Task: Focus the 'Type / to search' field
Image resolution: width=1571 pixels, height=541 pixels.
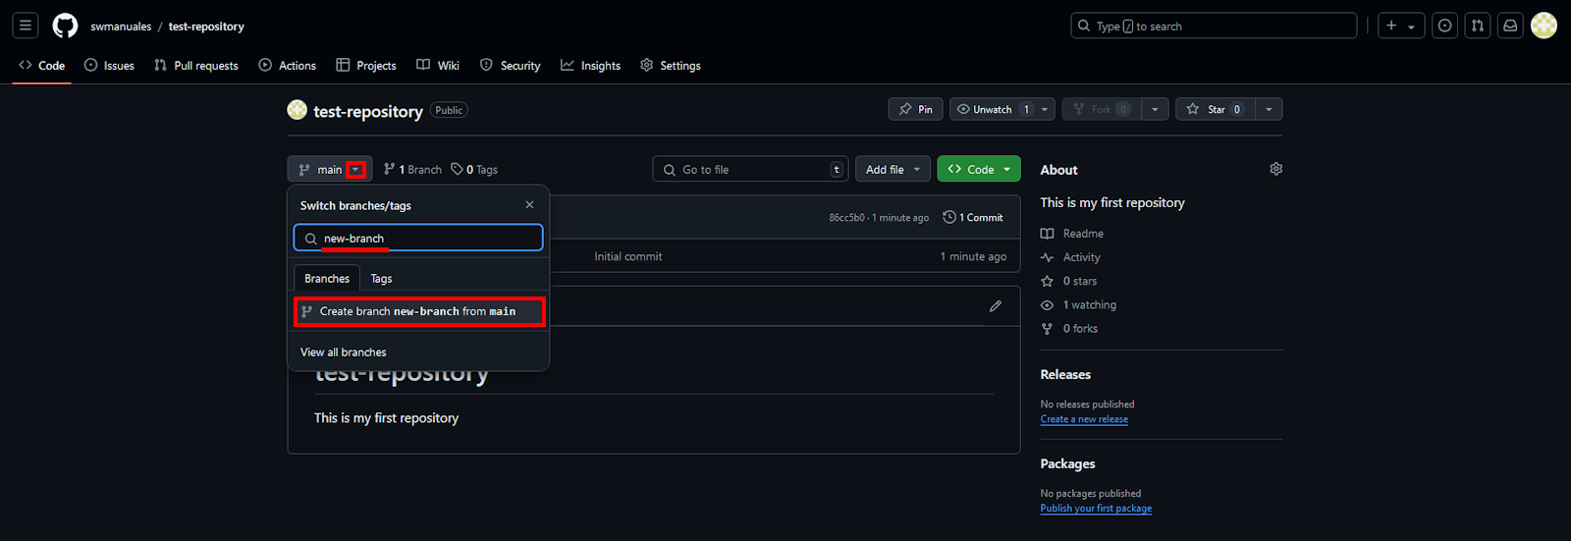Action: (1214, 26)
